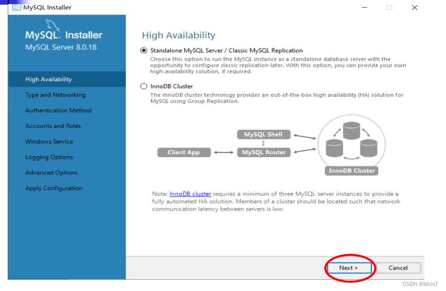Screen dimensions: 446x291
Task: Open the InnoDB cluster hyperlink in the note
Action: 190,194
